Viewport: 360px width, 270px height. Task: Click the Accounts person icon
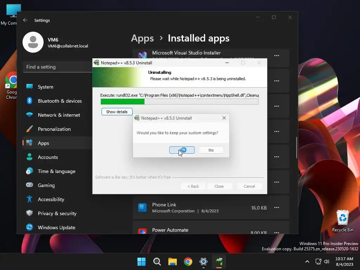pos(30,157)
